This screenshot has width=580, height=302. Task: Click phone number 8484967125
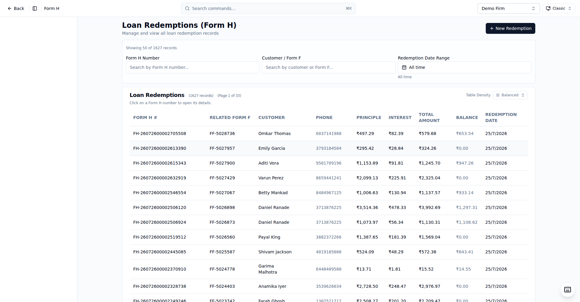click(329, 193)
